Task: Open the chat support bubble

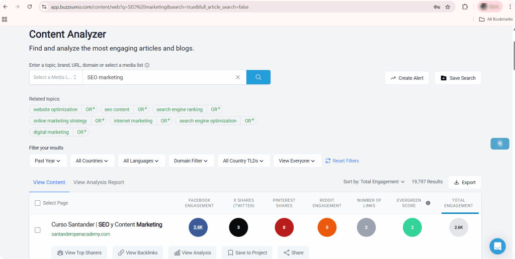Action: point(497,246)
